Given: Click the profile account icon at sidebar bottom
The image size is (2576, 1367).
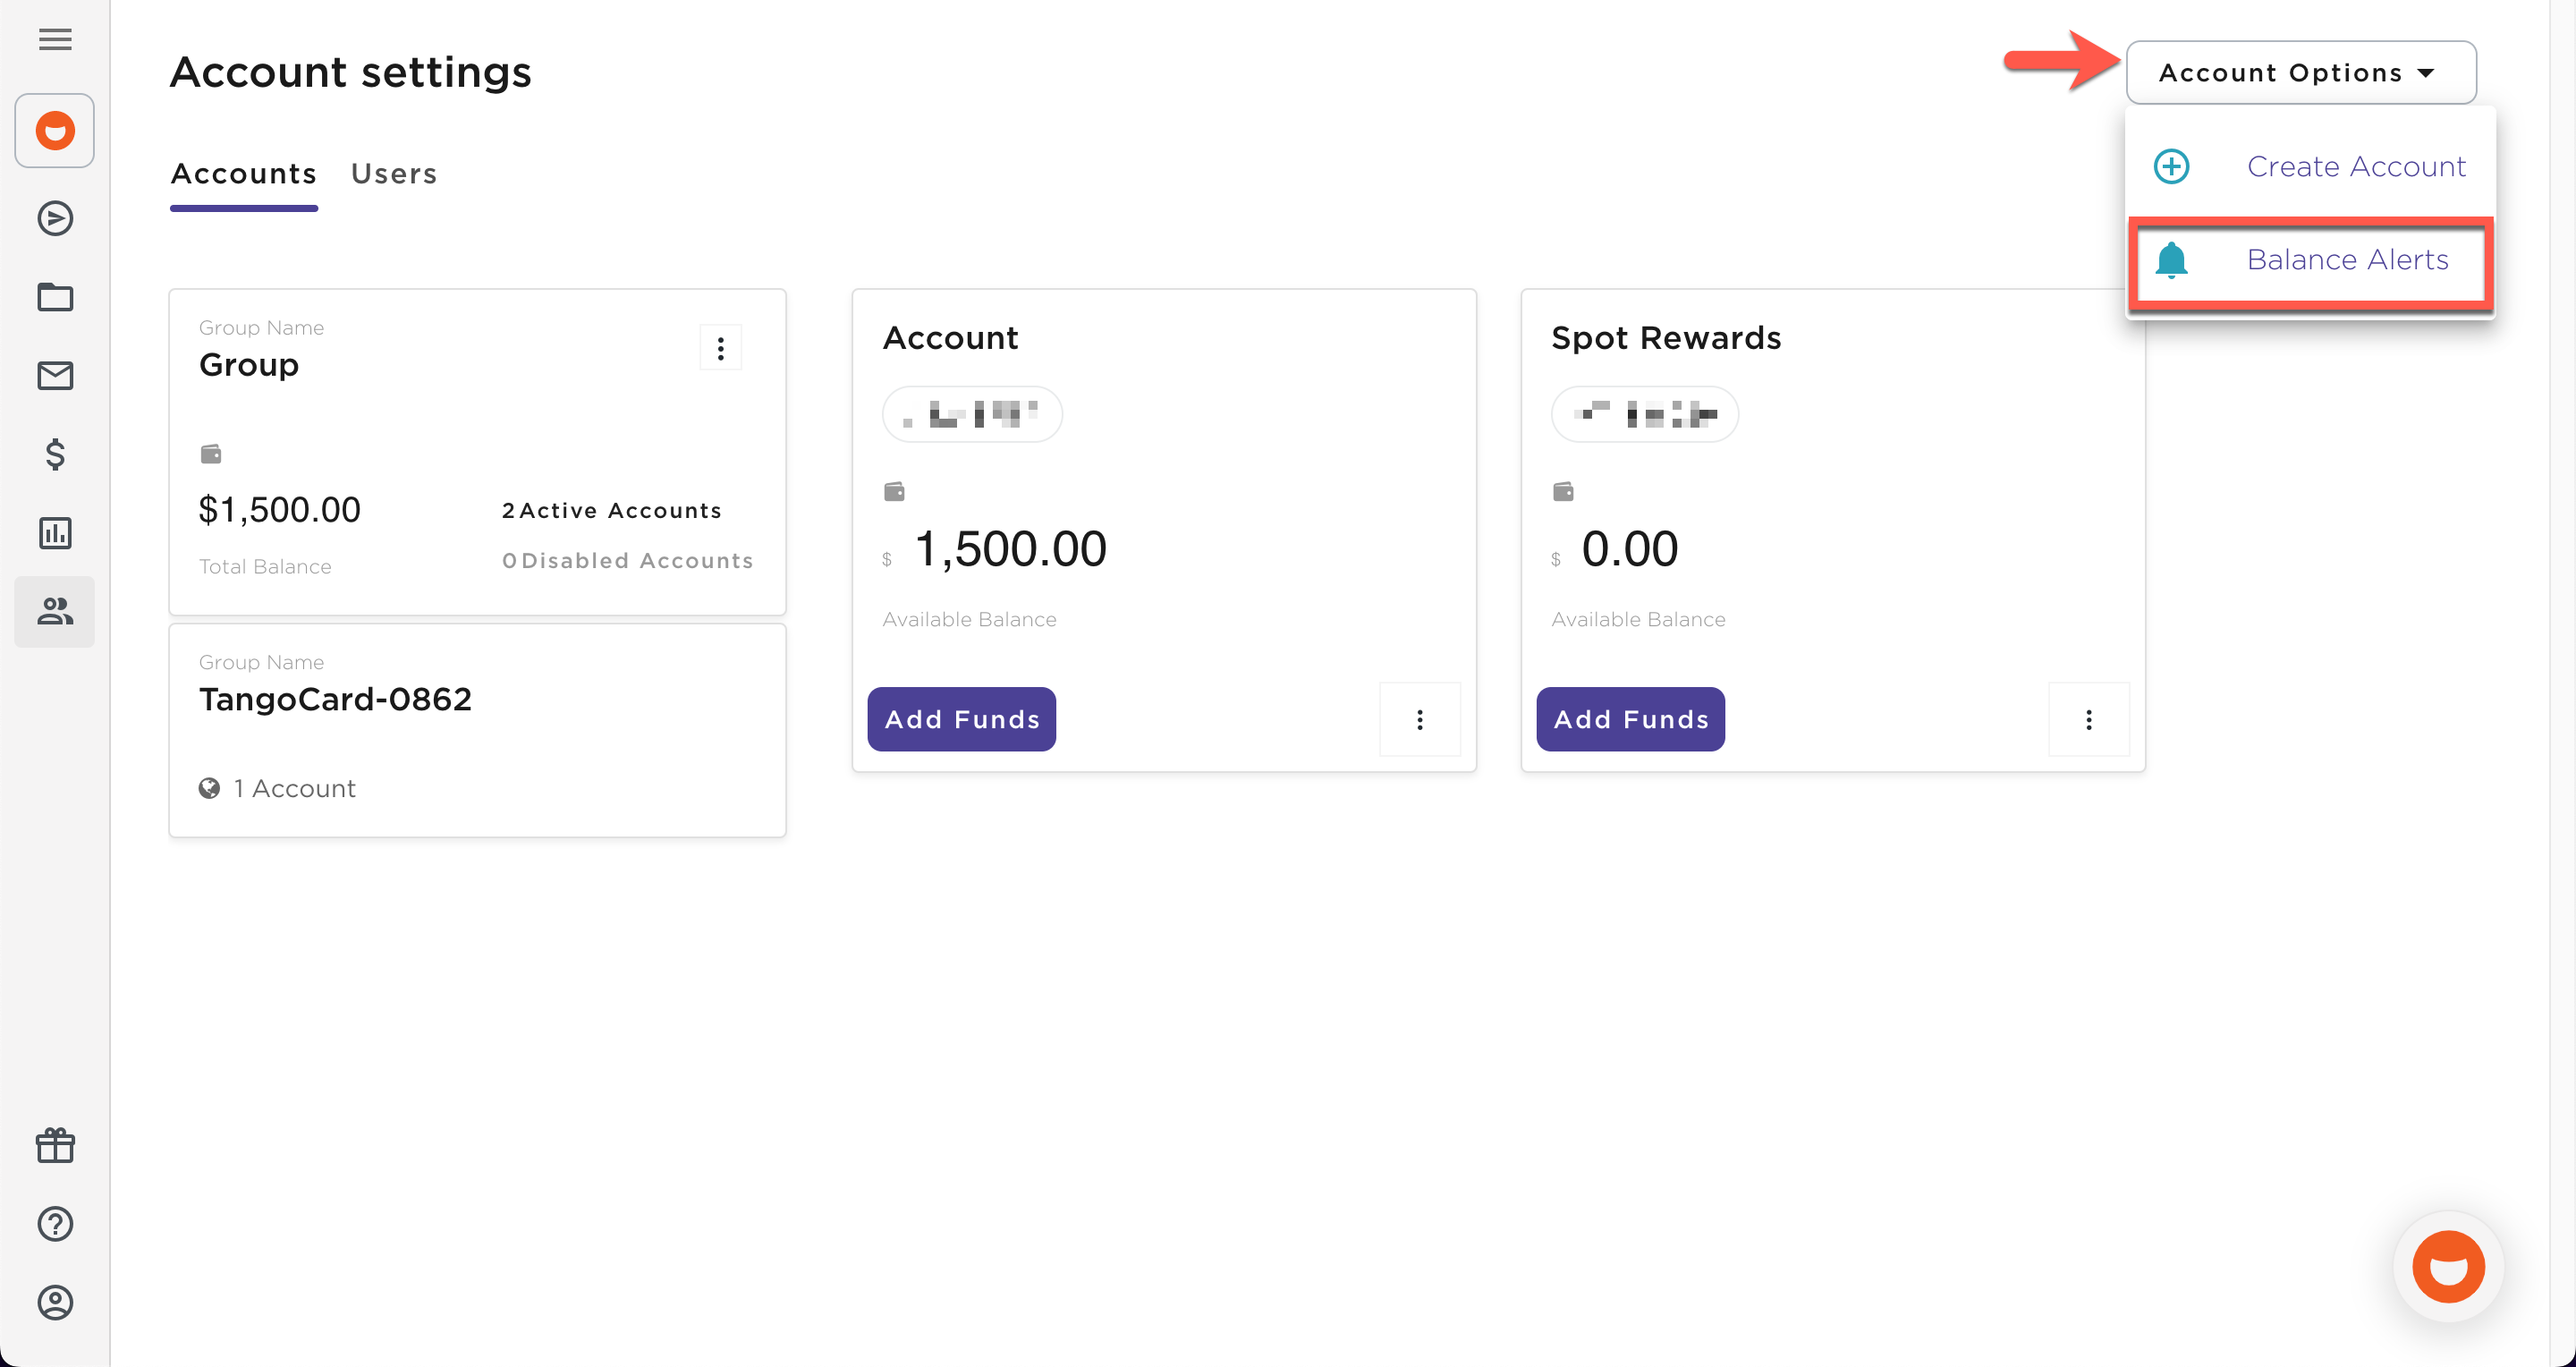Looking at the screenshot, I should point(54,1303).
